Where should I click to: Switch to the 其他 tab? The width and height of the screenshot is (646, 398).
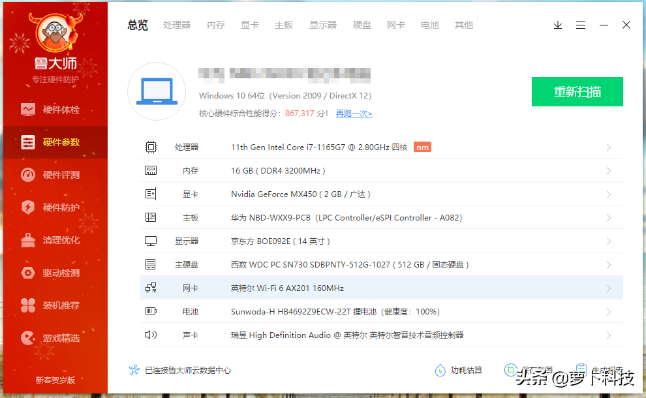coord(463,25)
